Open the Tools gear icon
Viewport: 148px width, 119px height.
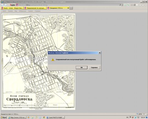click(146, 5)
